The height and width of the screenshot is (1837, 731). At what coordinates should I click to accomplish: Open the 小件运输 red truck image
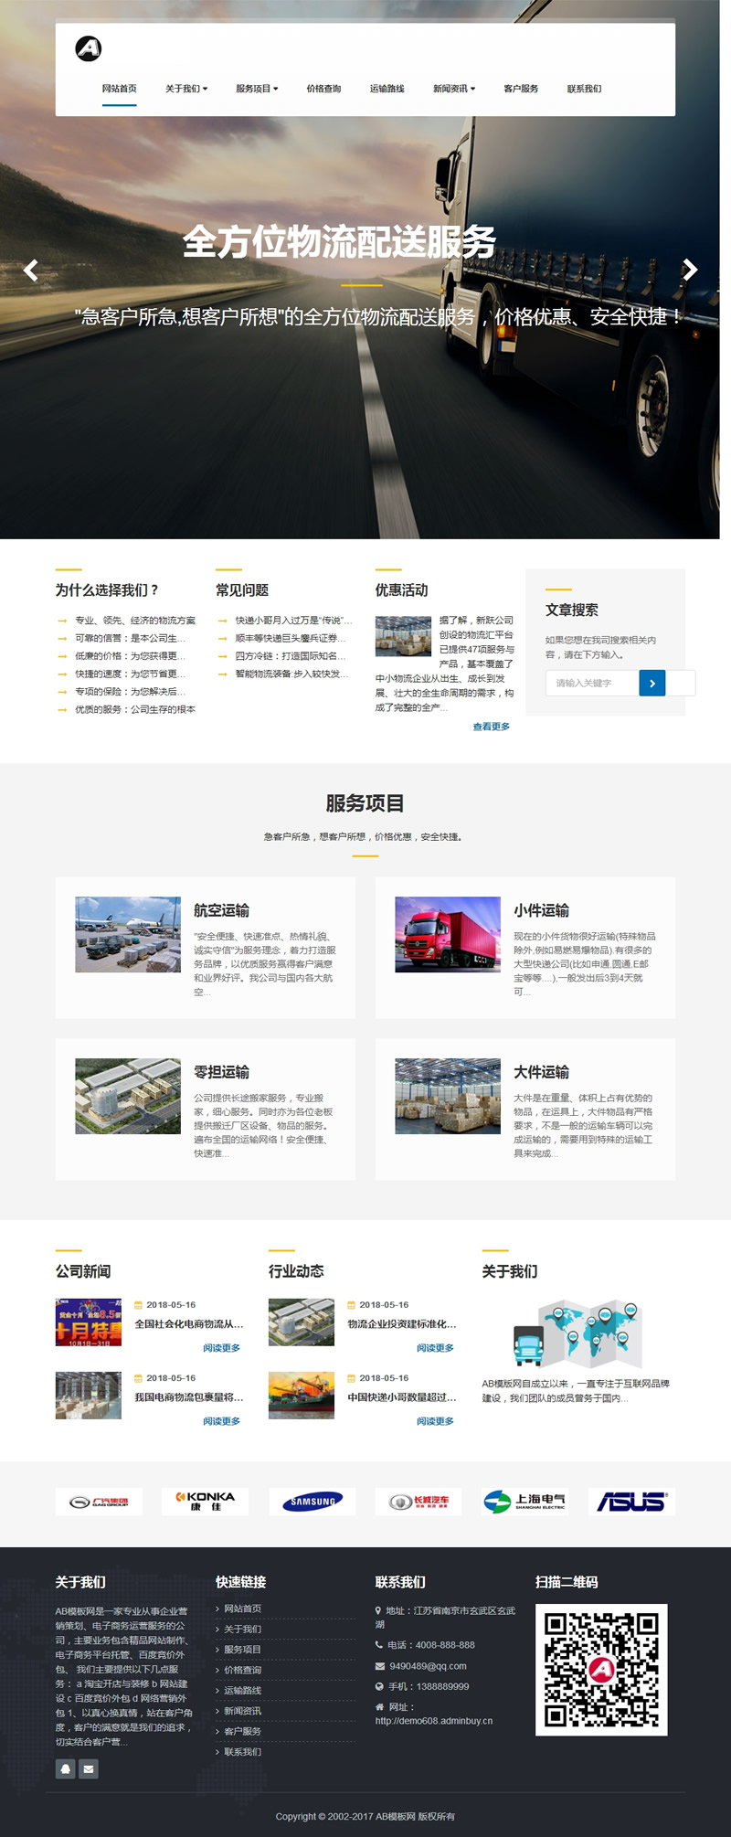coord(448,934)
